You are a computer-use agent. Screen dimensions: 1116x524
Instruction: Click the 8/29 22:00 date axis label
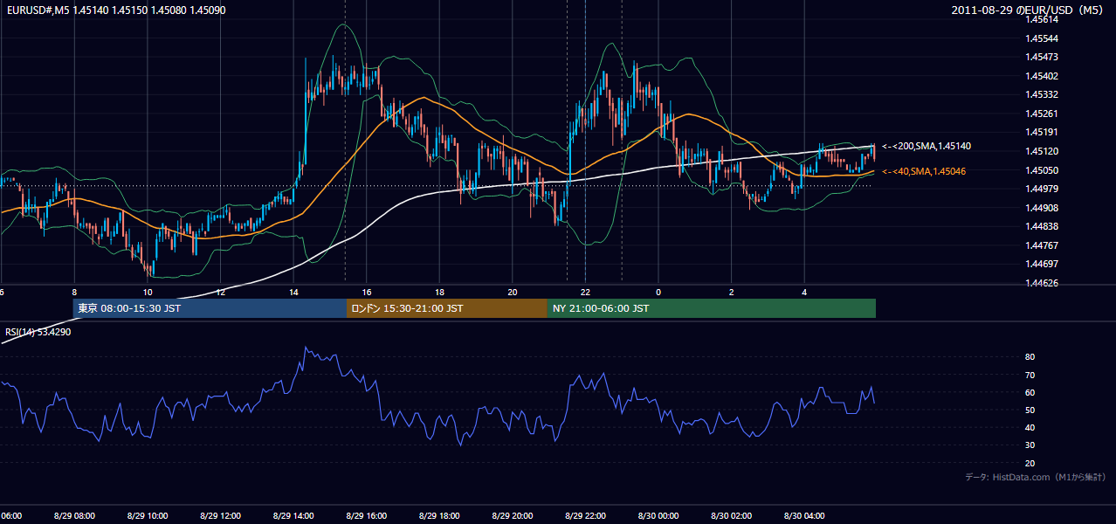click(x=585, y=516)
